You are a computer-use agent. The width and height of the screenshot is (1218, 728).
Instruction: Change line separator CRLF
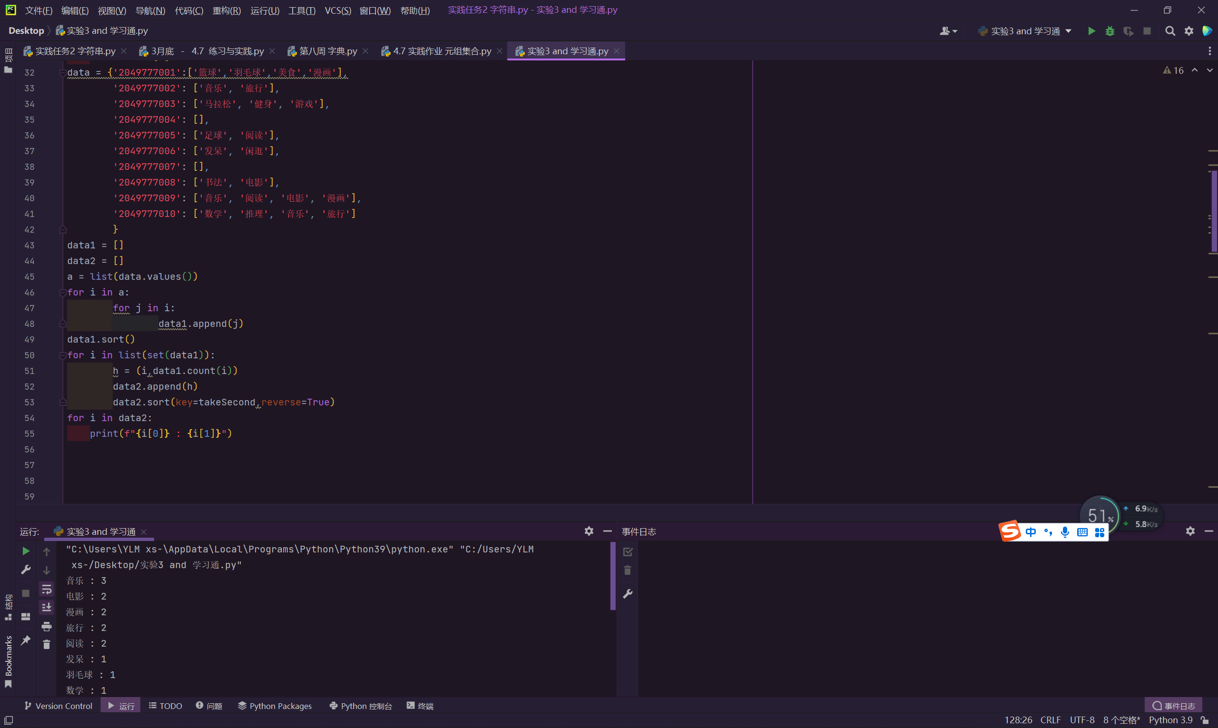pos(1050,719)
